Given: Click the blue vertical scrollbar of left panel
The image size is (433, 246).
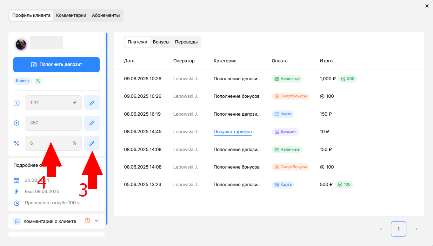Looking at the screenshot, I should (x=107, y=129).
